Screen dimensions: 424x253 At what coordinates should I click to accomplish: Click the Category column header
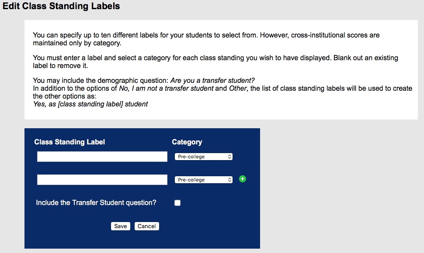[187, 142]
